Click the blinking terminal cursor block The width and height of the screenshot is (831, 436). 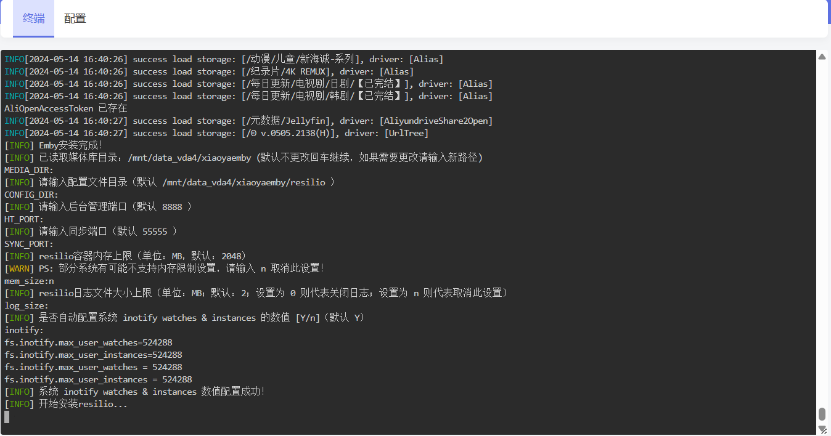click(7, 417)
